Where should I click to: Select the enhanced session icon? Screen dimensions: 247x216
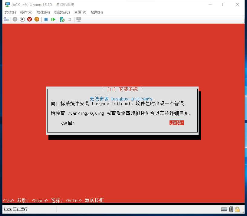(78, 19)
